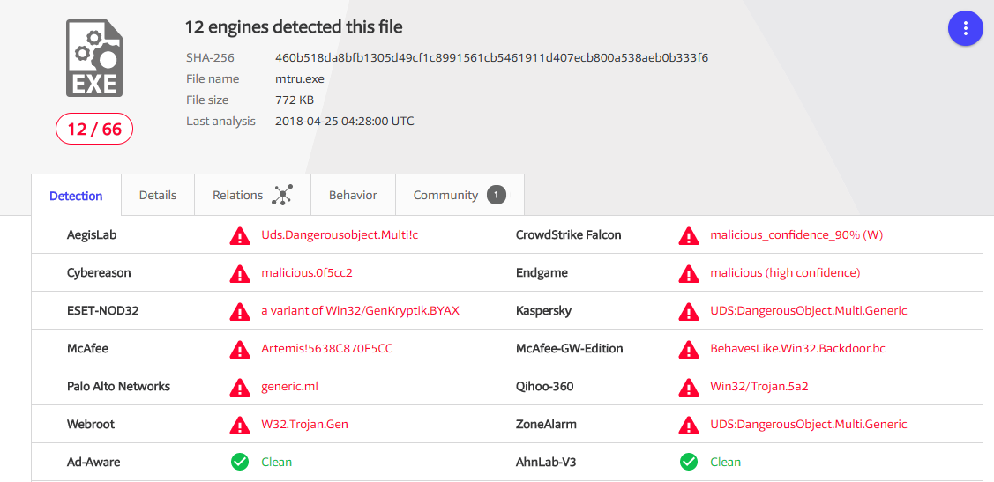Click malicious_confidence_90% (W) result
994x482 pixels.
796,235
